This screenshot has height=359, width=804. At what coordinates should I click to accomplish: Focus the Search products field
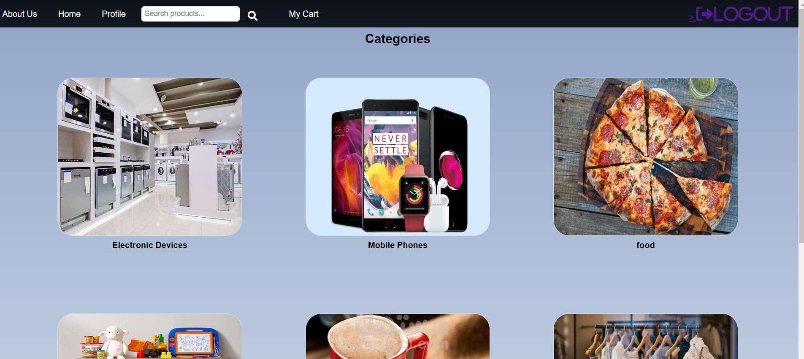pos(190,14)
